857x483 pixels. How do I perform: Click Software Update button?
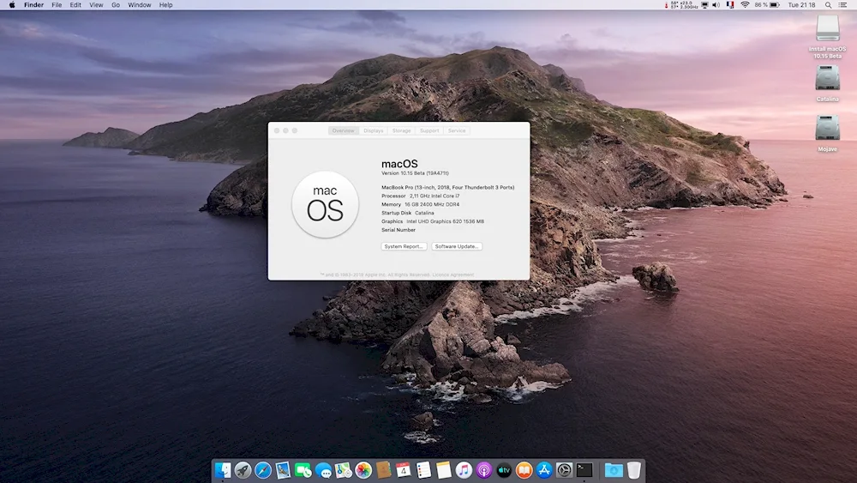click(x=457, y=247)
